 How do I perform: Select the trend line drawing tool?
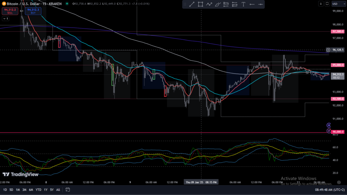[191, 4]
